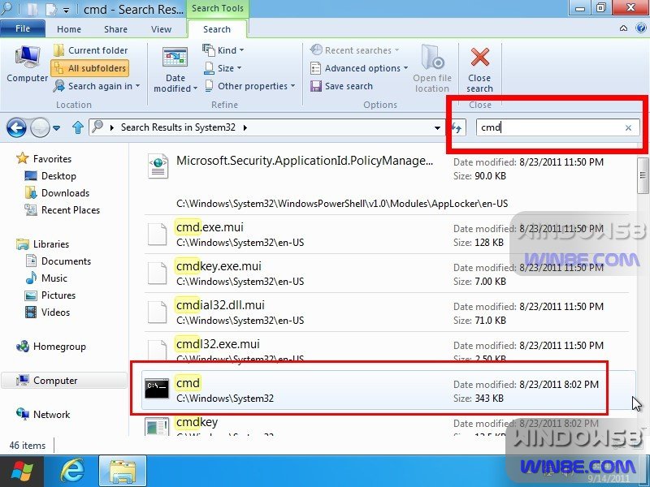Screen dimensions: 650x487
Task: Click the Search Tools contextual tab
Action: click(x=217, y=8)
